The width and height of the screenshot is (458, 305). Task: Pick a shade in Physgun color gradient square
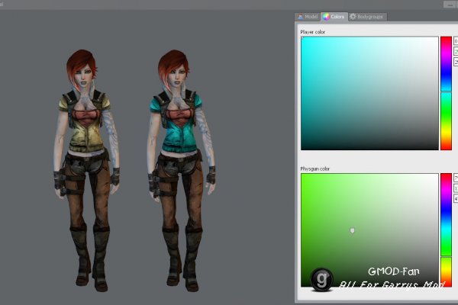pyautogui.click(x=369, y=230)
